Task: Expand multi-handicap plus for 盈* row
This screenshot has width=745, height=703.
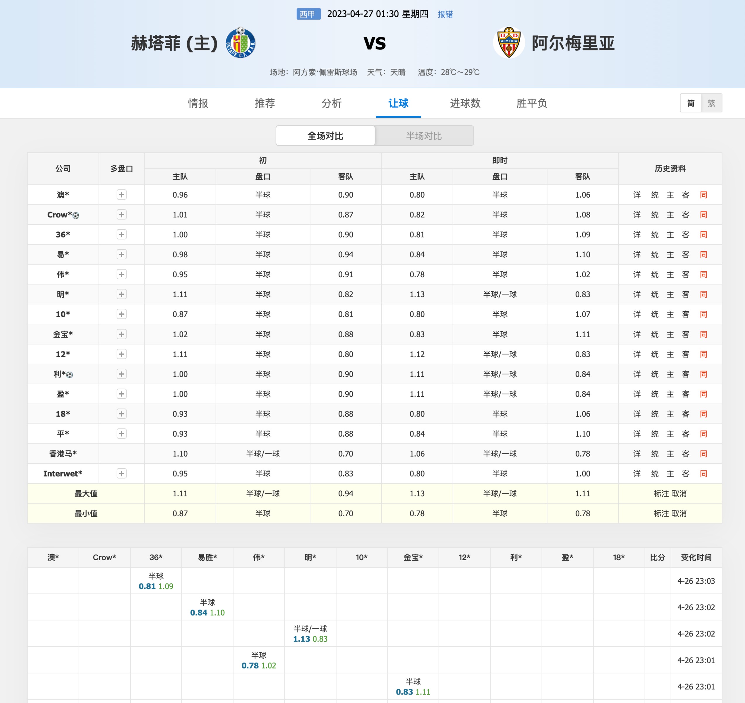Action: [x=121, y=394]
